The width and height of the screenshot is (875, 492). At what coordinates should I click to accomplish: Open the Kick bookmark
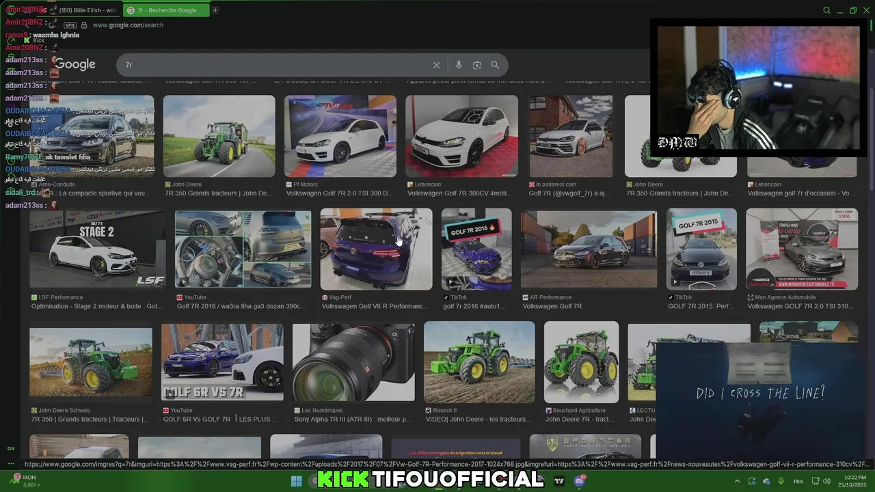(34, 40)
